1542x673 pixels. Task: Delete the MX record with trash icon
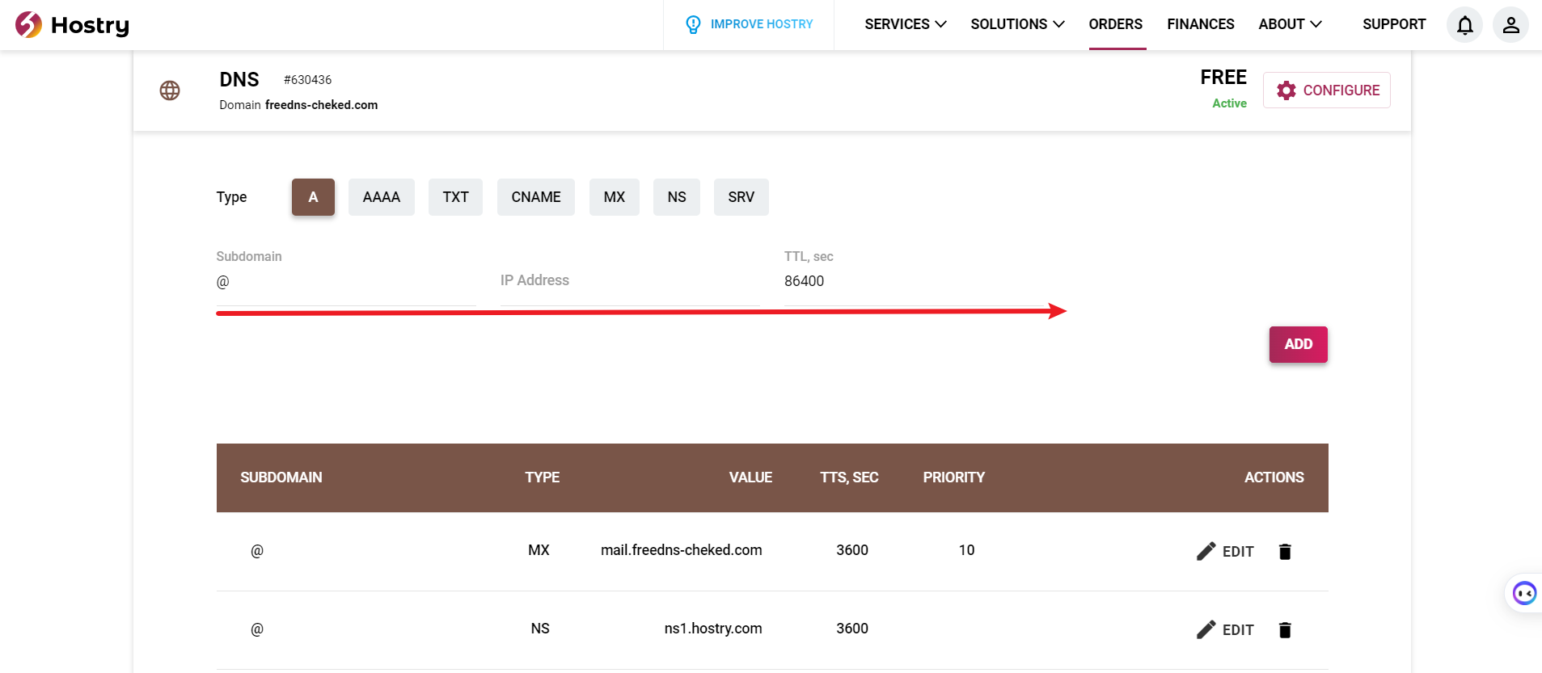tap(1285, 551)
